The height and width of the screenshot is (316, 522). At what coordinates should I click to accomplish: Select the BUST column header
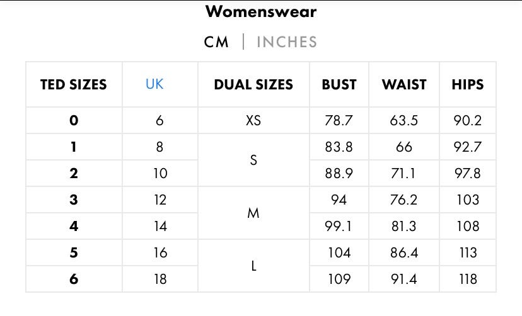[x=339, y=84]
